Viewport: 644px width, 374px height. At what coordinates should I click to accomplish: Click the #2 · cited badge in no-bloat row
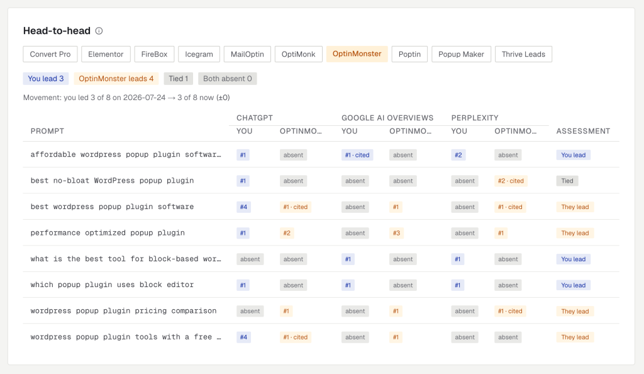tap(511, 181)
